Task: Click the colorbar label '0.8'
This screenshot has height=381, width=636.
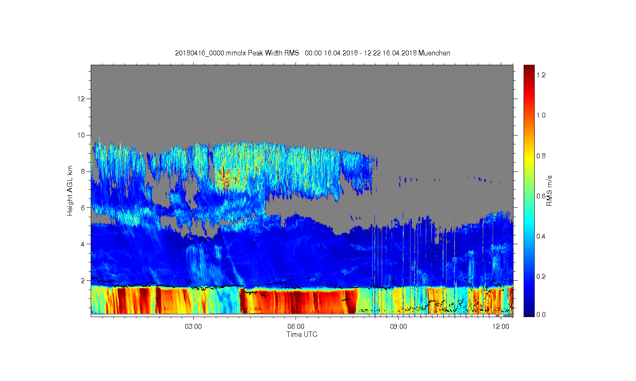Action: pos(541,156)
